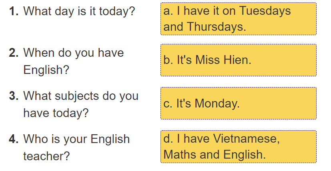Choose answer box d listing Vietnamese, Maths, English
The image size is (331, 171).
pos(238,147)
